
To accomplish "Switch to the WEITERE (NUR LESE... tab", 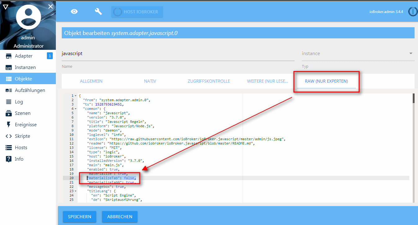I will point(267,81).
